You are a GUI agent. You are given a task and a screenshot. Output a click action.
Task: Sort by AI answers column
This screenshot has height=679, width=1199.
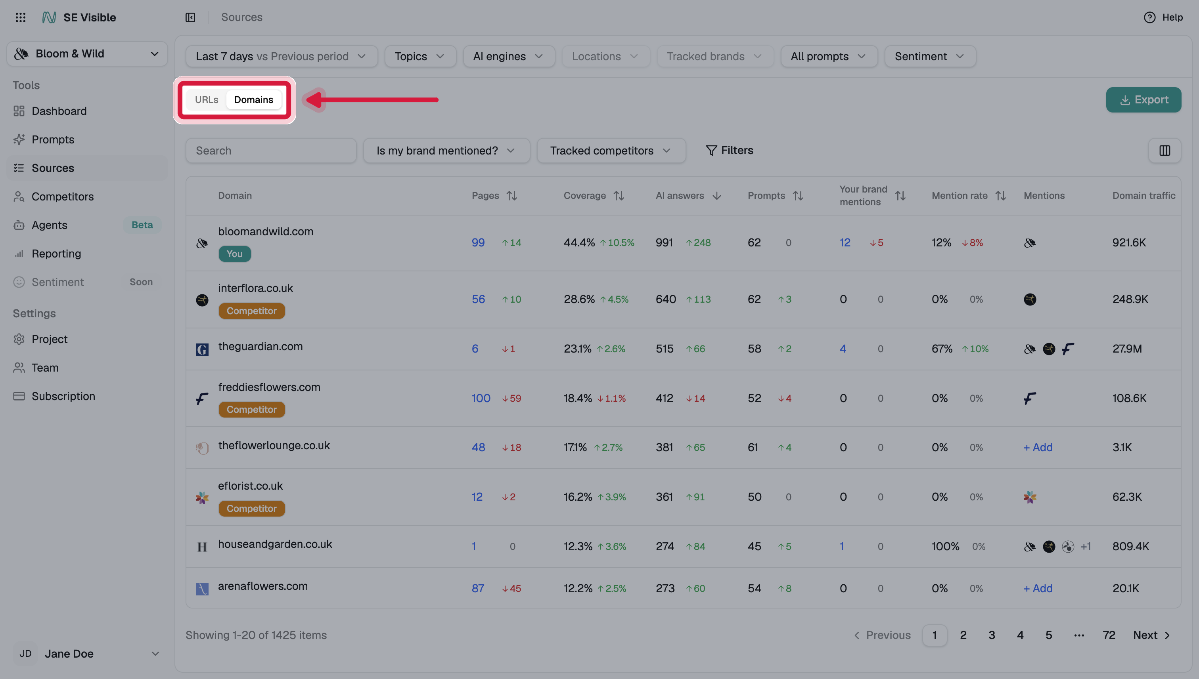pyautogui.click(x=717, y=196)
